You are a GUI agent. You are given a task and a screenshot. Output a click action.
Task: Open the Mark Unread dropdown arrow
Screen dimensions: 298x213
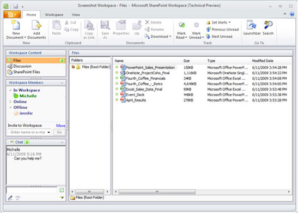(x=203, y=38)
